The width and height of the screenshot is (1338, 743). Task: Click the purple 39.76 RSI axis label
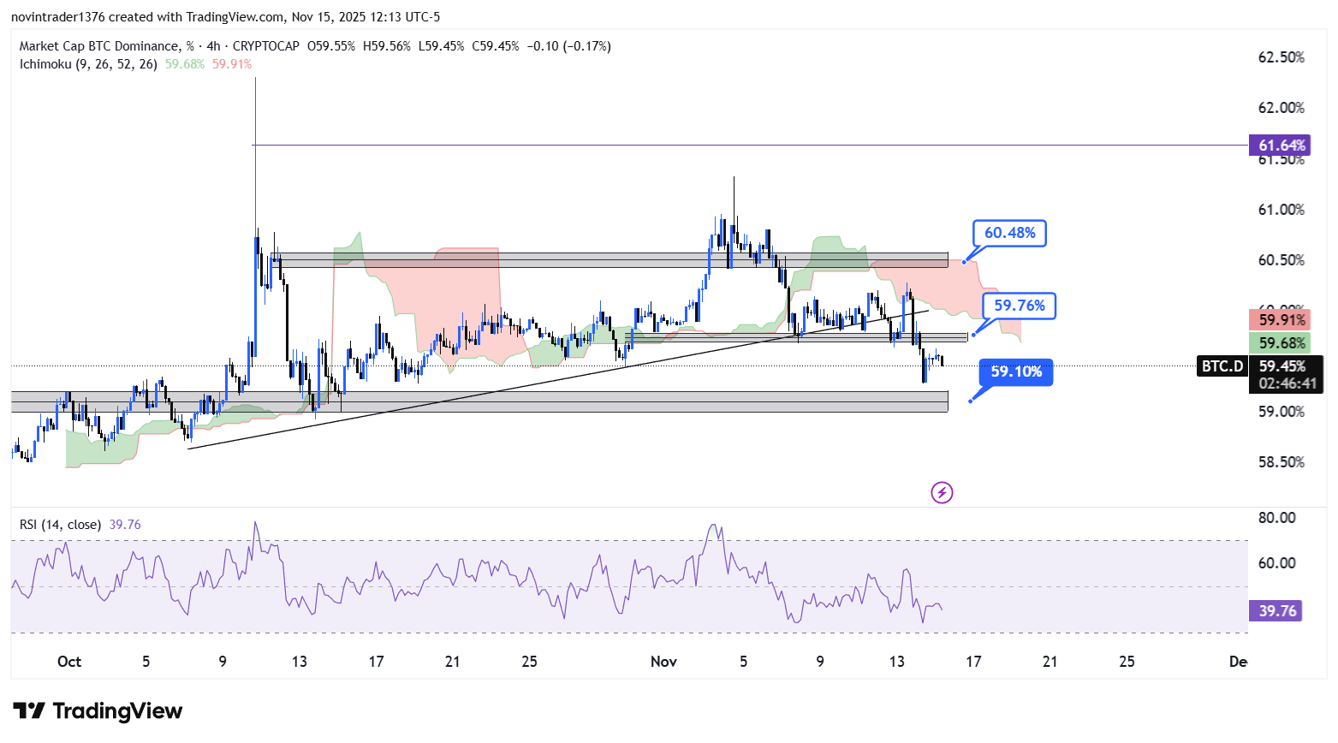pyautogui.click(x=1277, y=610)
